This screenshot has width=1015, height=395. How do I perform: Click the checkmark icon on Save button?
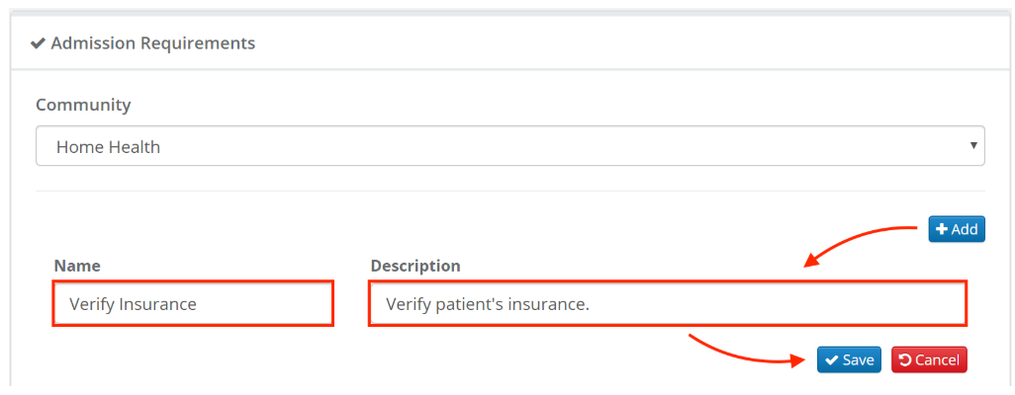tap(832, 359)
